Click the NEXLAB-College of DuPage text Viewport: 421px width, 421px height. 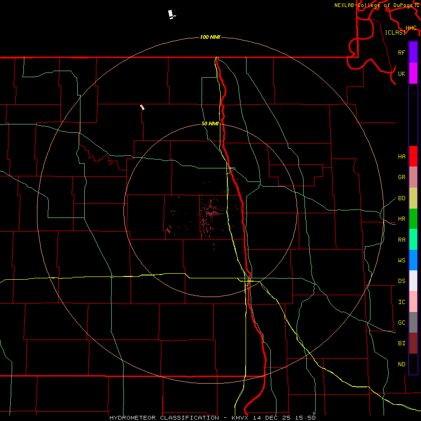tap(373, 5)
